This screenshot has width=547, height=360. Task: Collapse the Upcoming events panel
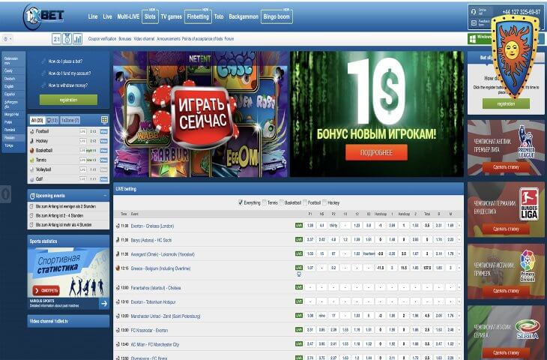click(105, 196)
